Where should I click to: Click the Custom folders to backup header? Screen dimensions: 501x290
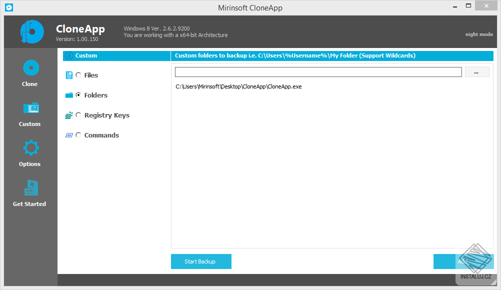pos(332,56)
